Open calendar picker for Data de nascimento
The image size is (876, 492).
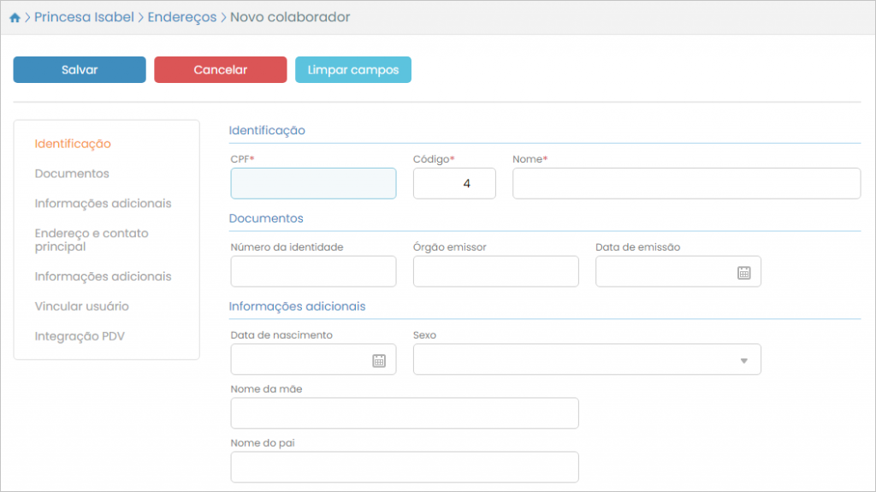[379, 360]
